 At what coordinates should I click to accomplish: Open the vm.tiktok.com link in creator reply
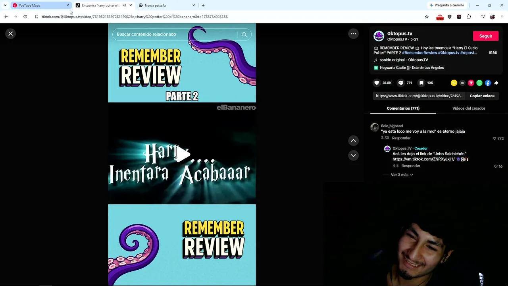[x=423, y=159]
